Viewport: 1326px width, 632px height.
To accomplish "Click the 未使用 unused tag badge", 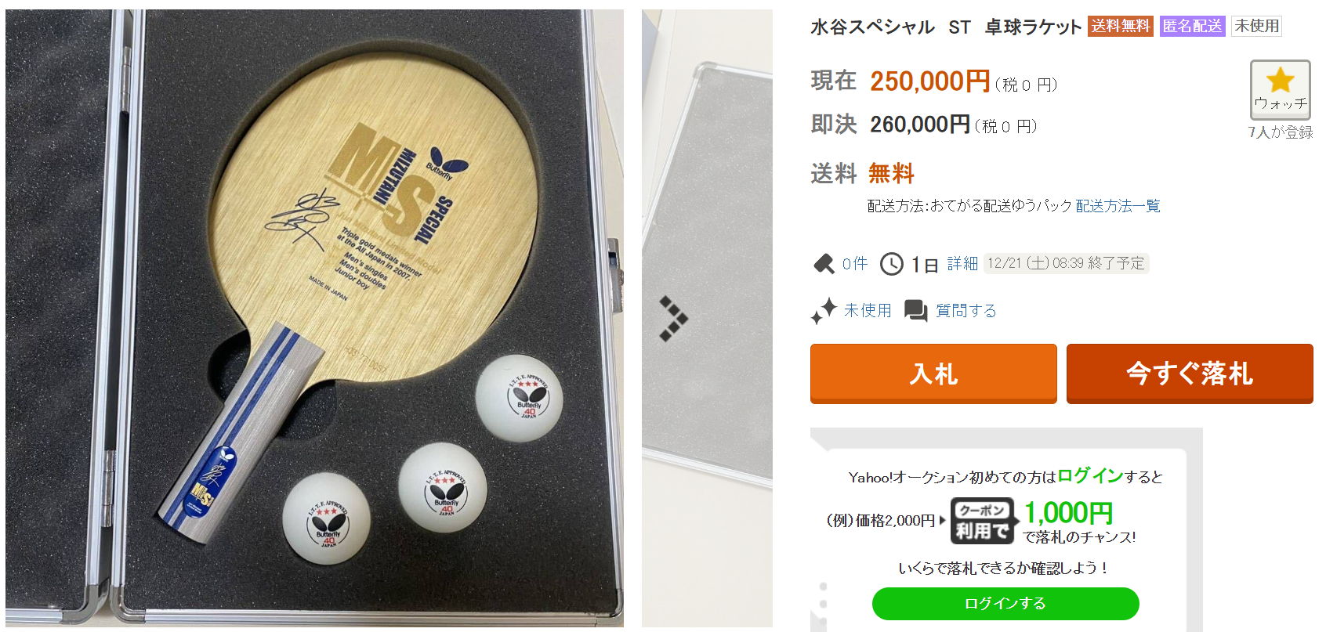I will [x=1256, y=26].
